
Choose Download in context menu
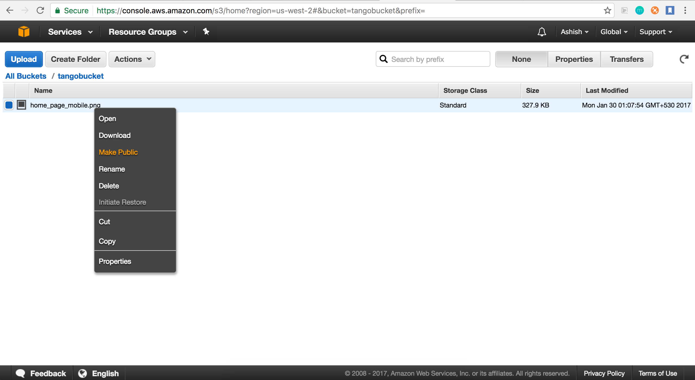point(135,135)
